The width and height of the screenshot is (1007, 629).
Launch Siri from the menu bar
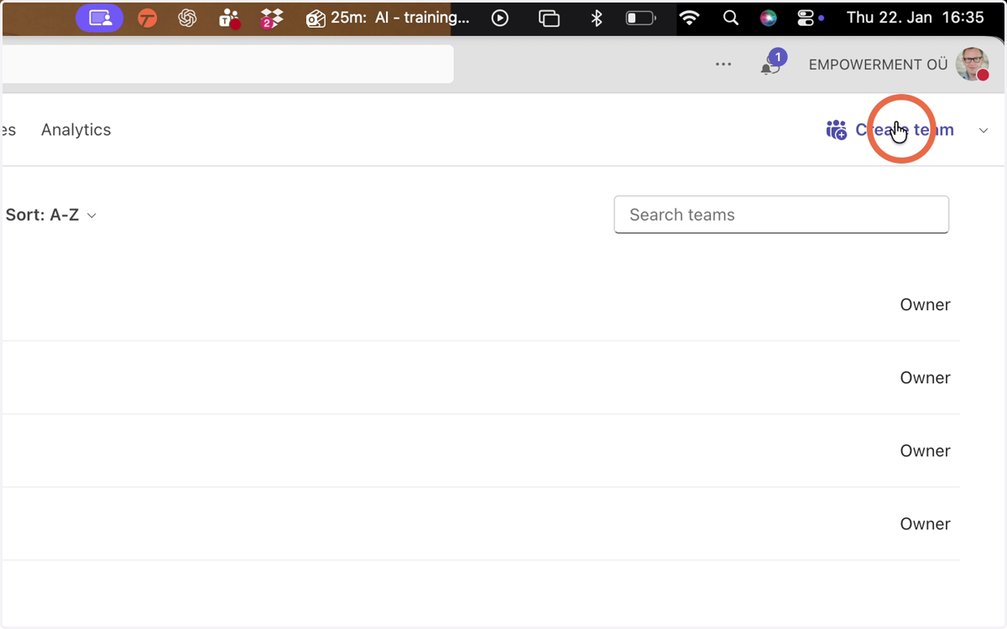pos(768,18)
